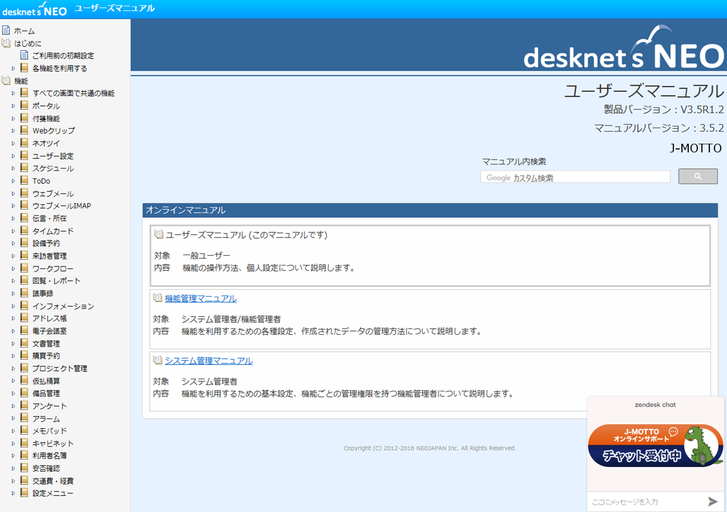
Task: Open the 利用者名簿 tree item
Action: coord(50,456)
